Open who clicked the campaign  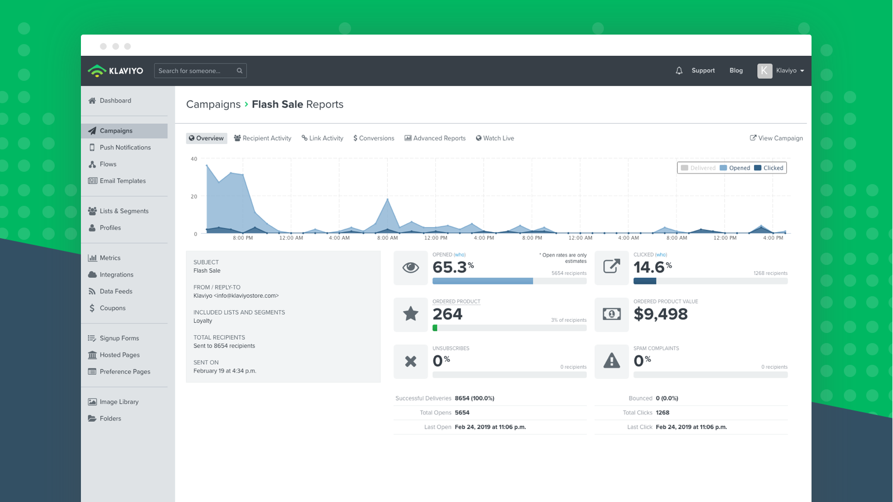coord(660,254)
